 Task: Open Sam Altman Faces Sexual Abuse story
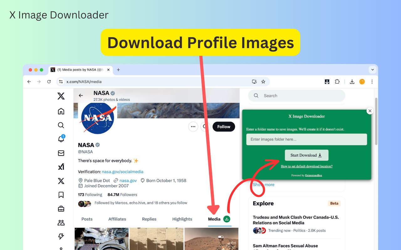click(285, 246)
